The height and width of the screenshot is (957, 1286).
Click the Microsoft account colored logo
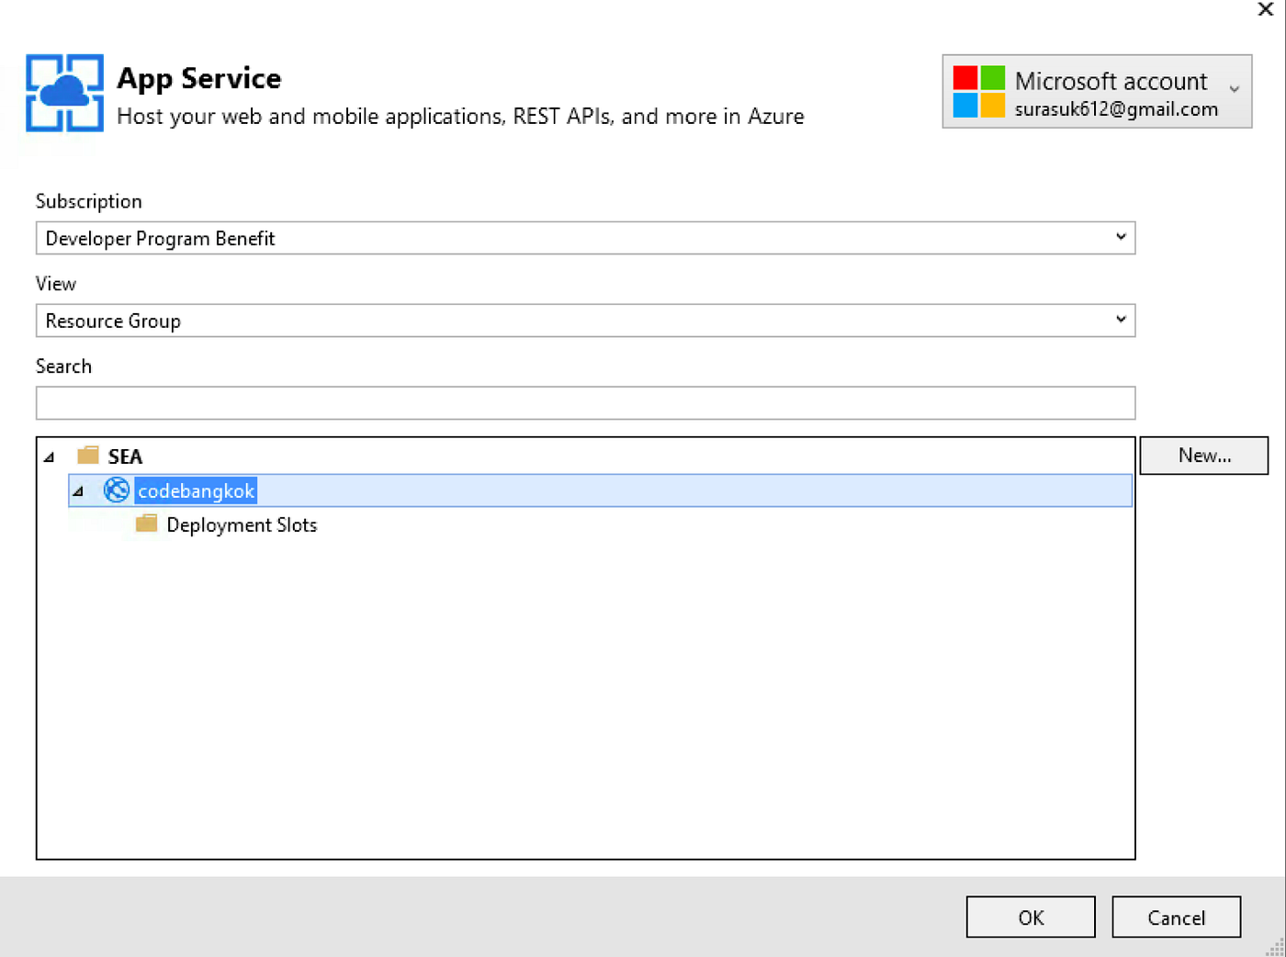click(979, 91)
